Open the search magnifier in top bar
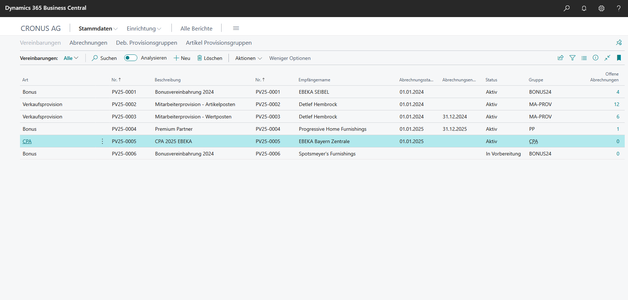Viewport: 628px width, 300px height. [x=567, y=8]
